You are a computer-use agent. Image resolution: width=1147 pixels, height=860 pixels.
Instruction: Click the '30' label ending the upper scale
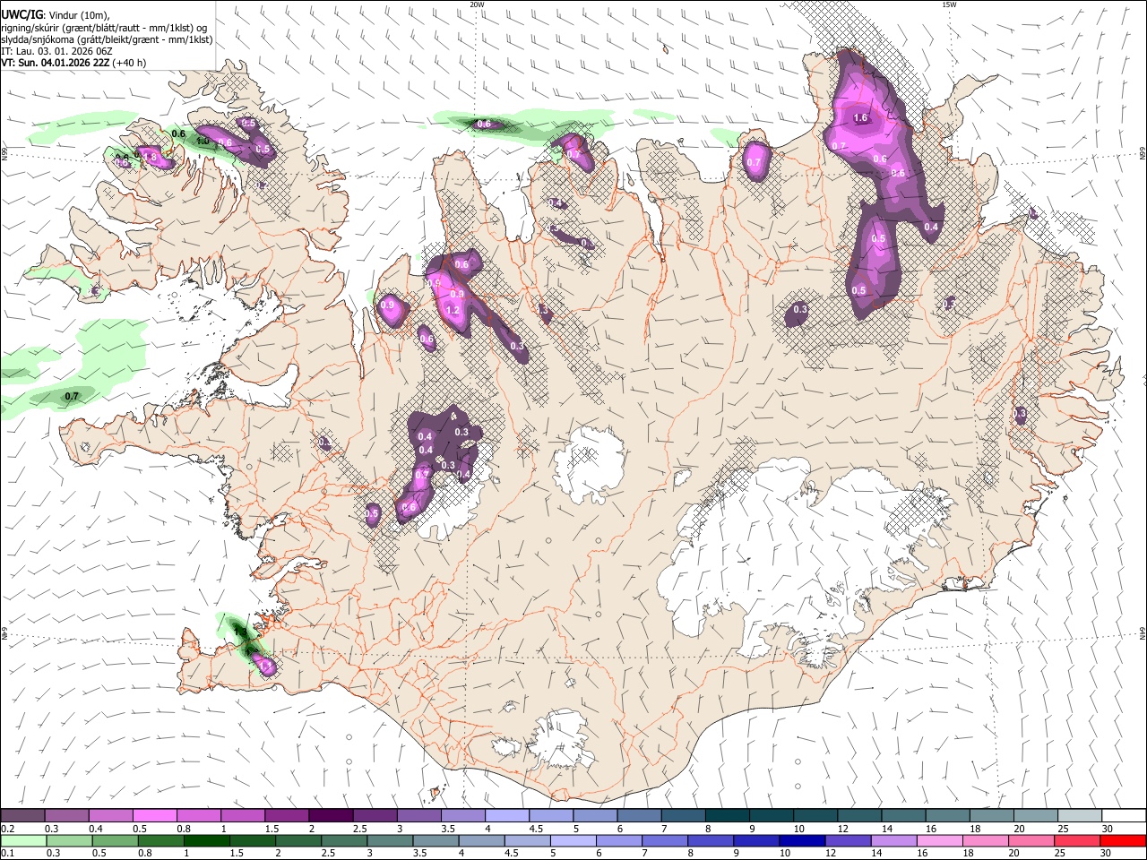coord(1108,829)
